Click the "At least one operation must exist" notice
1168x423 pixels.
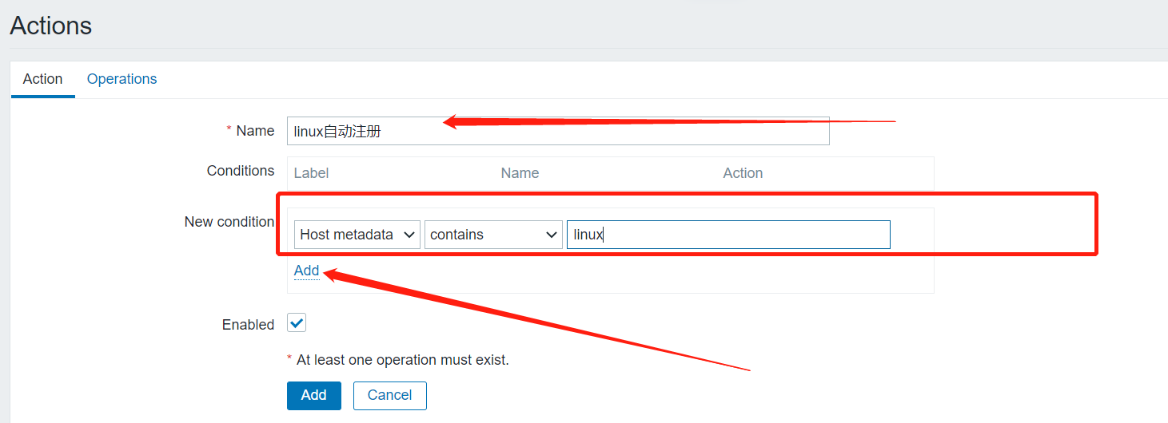tap(402, 360)
